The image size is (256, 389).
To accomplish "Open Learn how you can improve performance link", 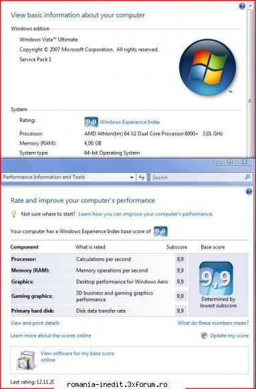I will [146, 214].
